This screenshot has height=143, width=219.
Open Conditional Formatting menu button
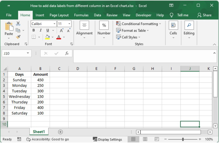coord(139,24)
